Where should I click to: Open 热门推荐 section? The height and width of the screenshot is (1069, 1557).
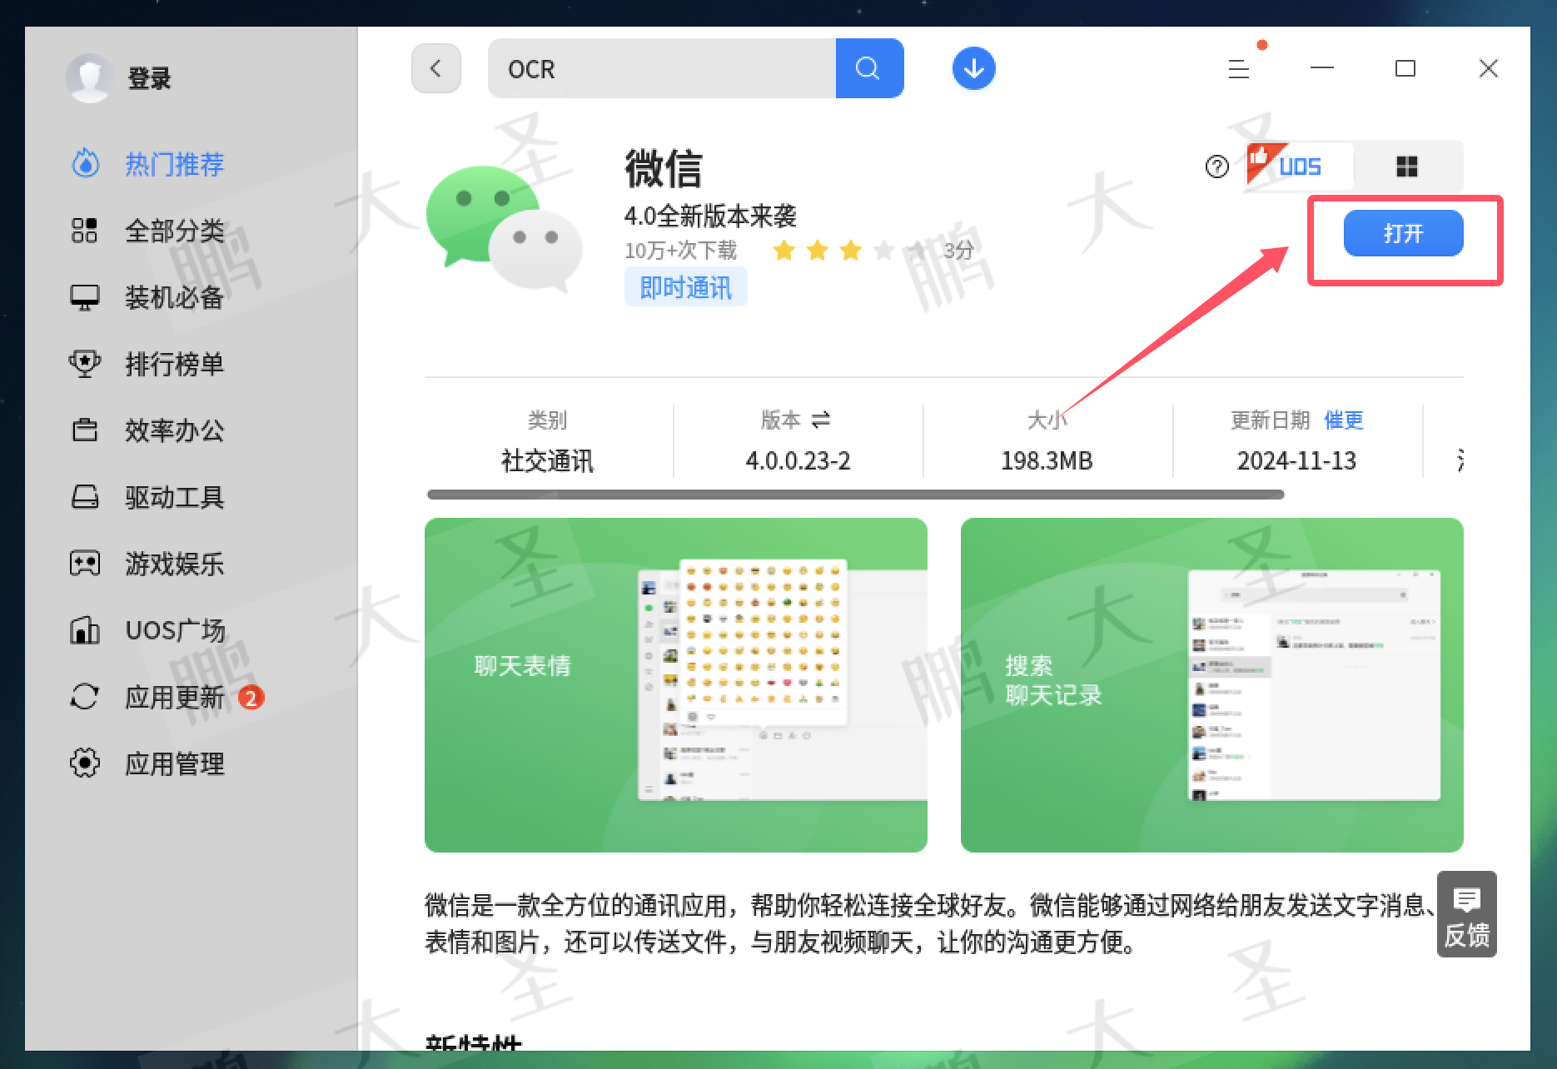175,164
